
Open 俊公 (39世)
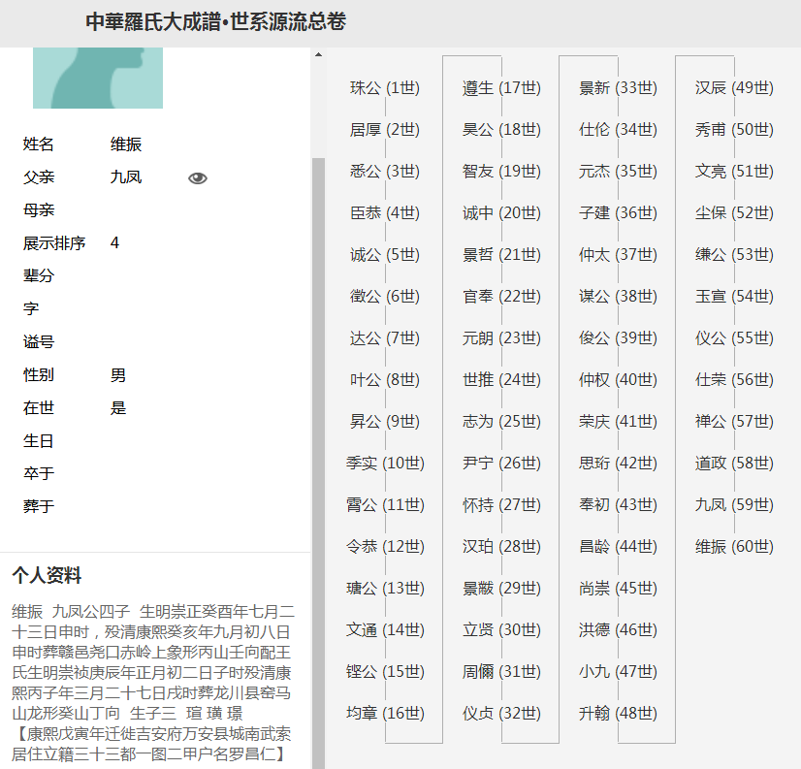[618, 338]
